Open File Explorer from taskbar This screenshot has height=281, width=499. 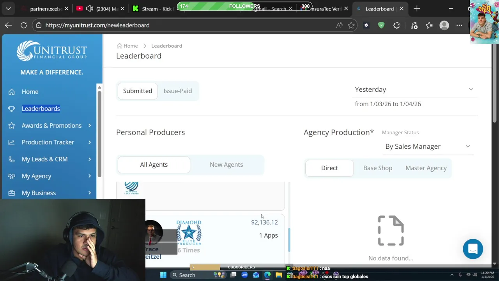279,275
